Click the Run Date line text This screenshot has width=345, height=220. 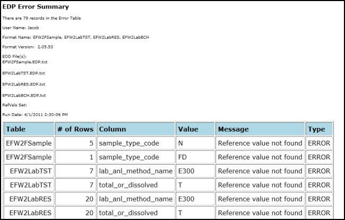(x=35, y=114)
